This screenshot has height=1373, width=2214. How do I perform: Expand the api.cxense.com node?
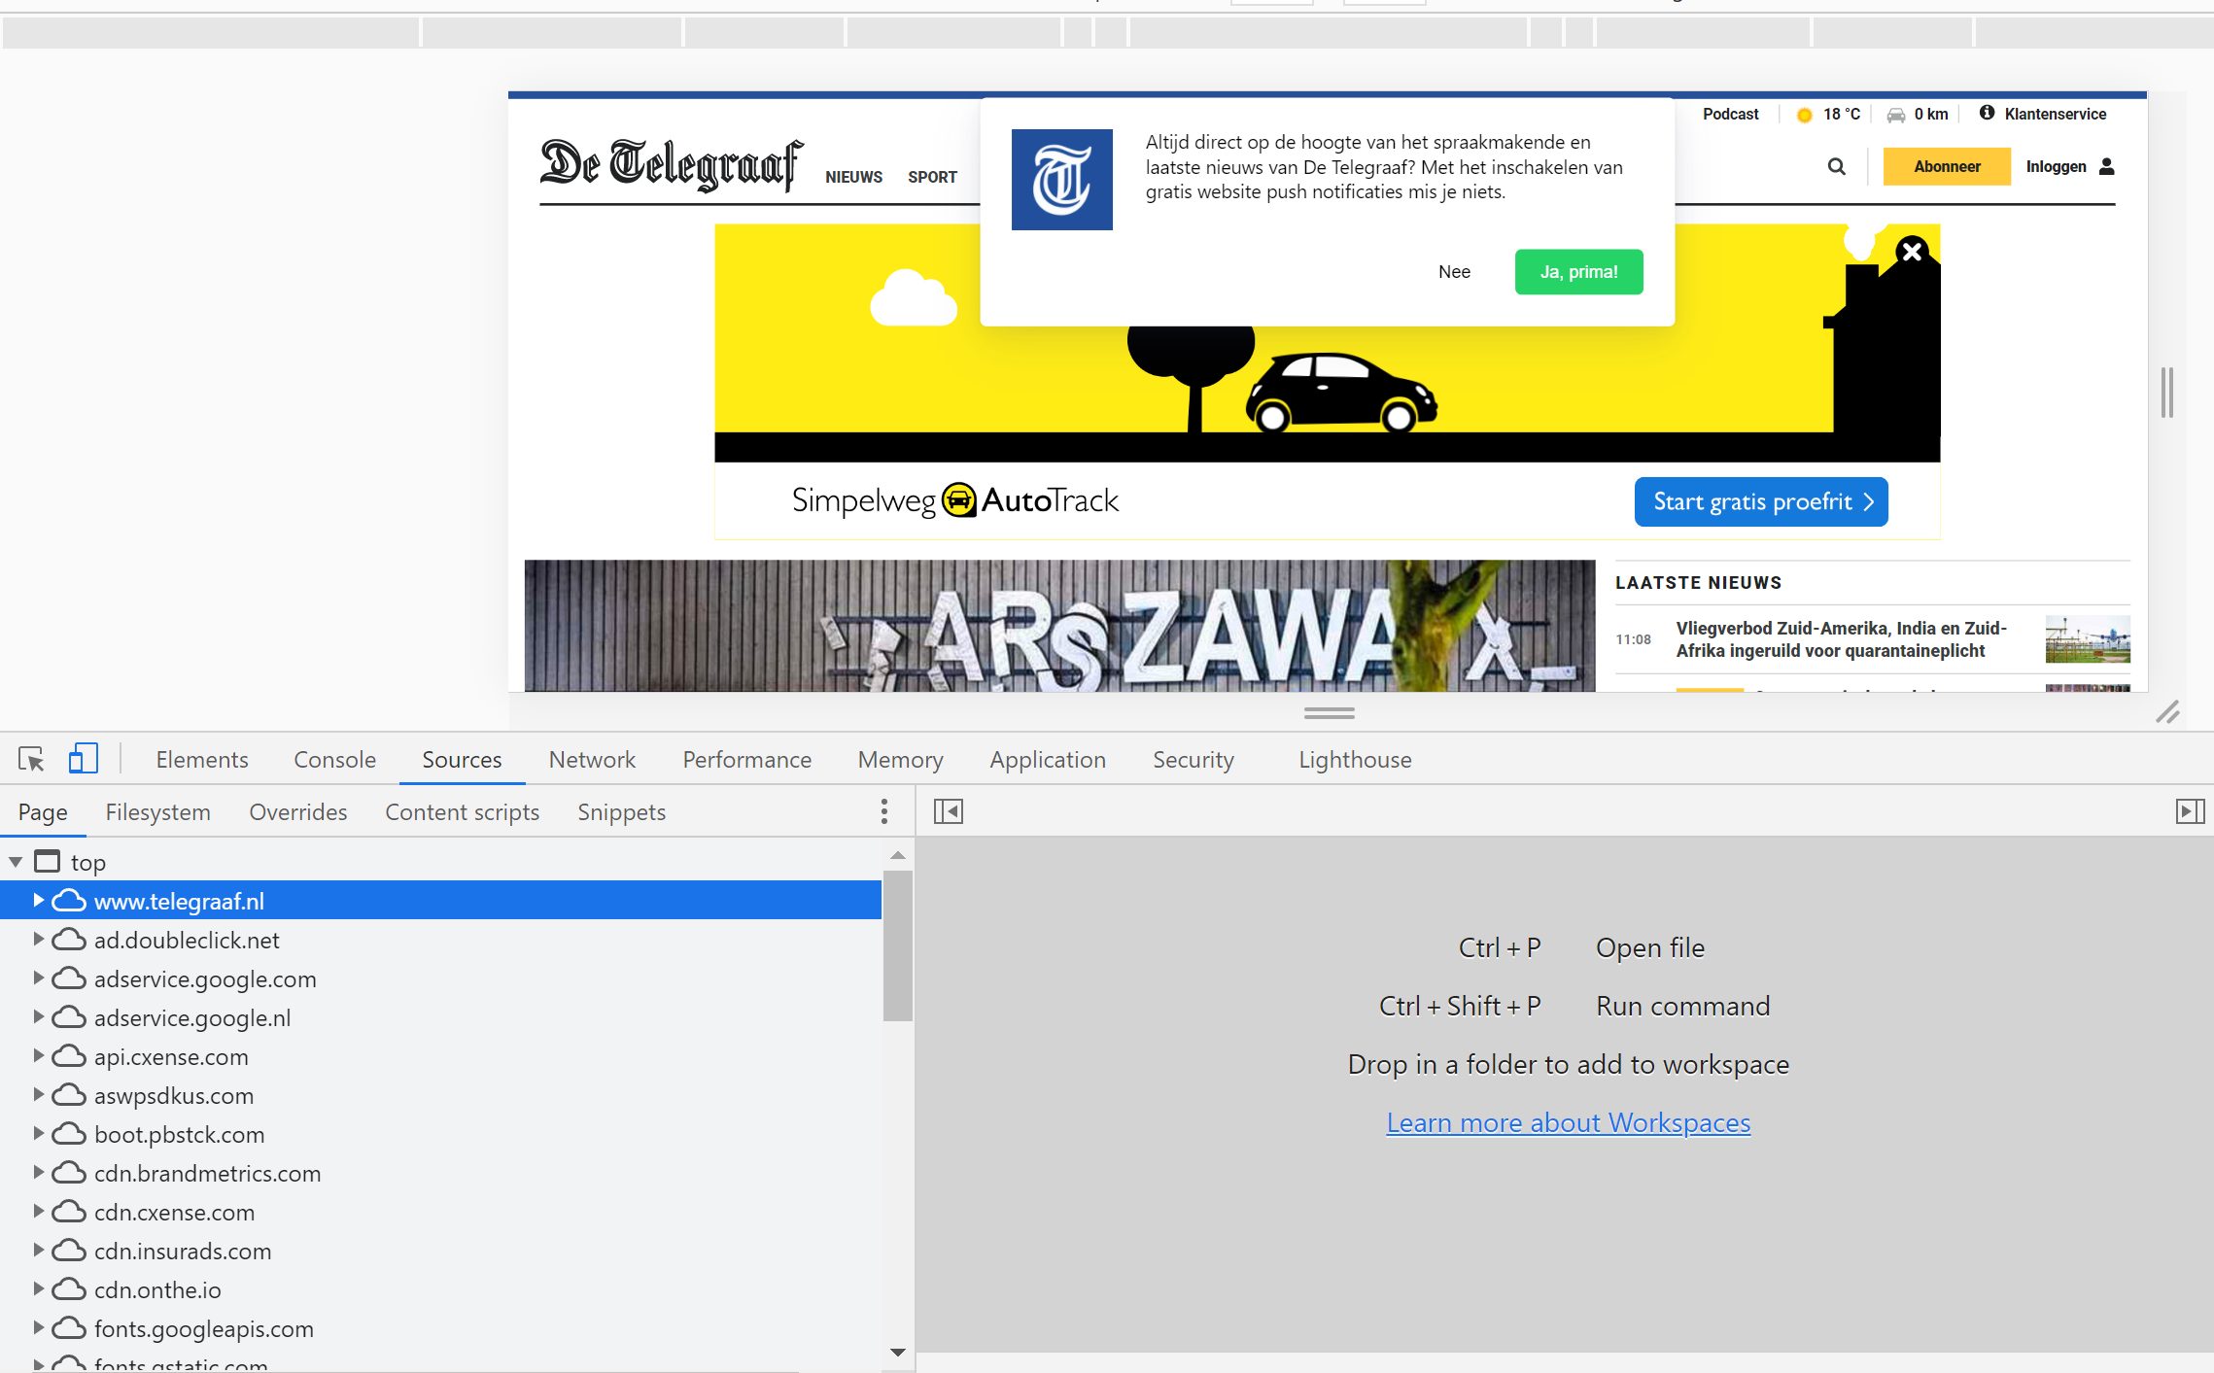point(39,1056)
